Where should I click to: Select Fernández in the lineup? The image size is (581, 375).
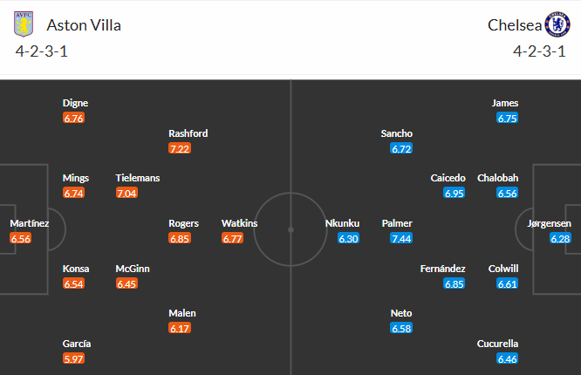click(442, 269)
